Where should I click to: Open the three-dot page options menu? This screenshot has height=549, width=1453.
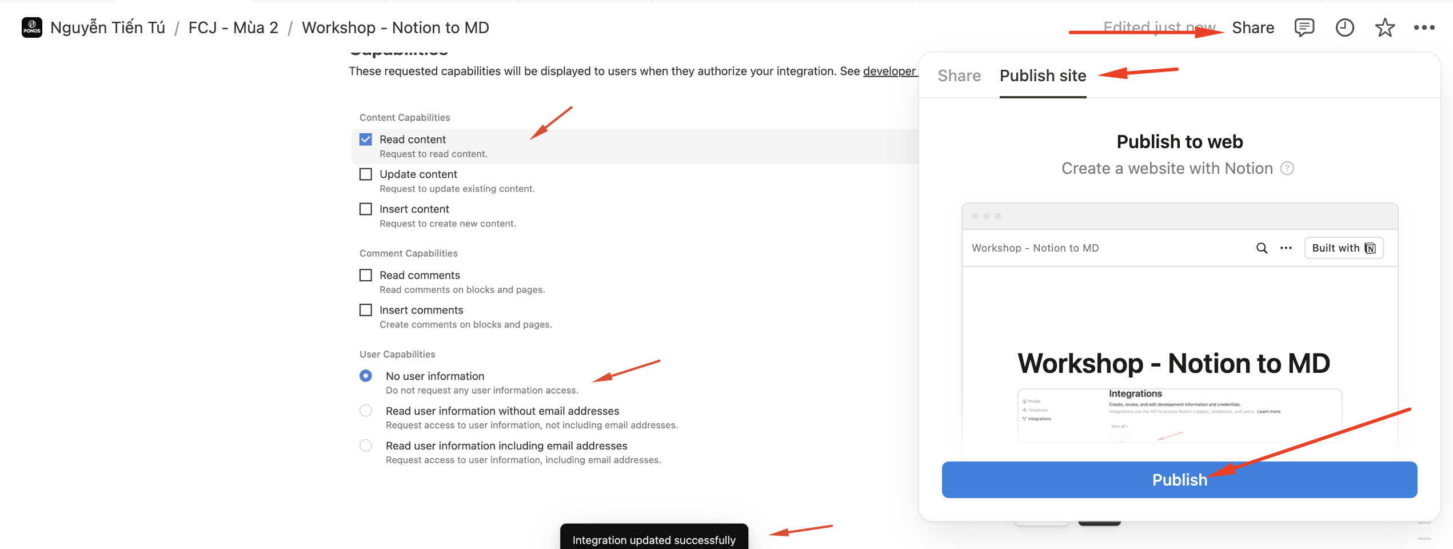pyautogui.click(x=1424, y=27)
